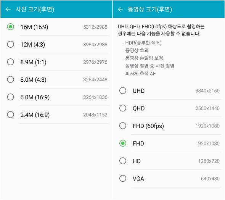
Task: Tap the 3840x2160 UHD resolution text
Action: coord(207,91)
